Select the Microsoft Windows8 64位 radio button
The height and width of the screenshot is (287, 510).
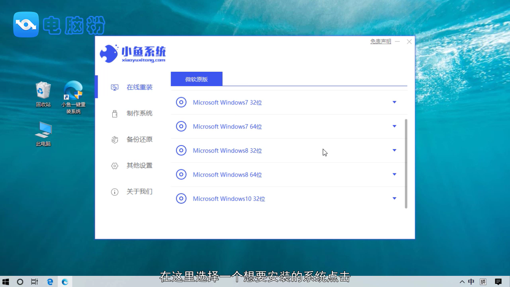click(181, 174)
